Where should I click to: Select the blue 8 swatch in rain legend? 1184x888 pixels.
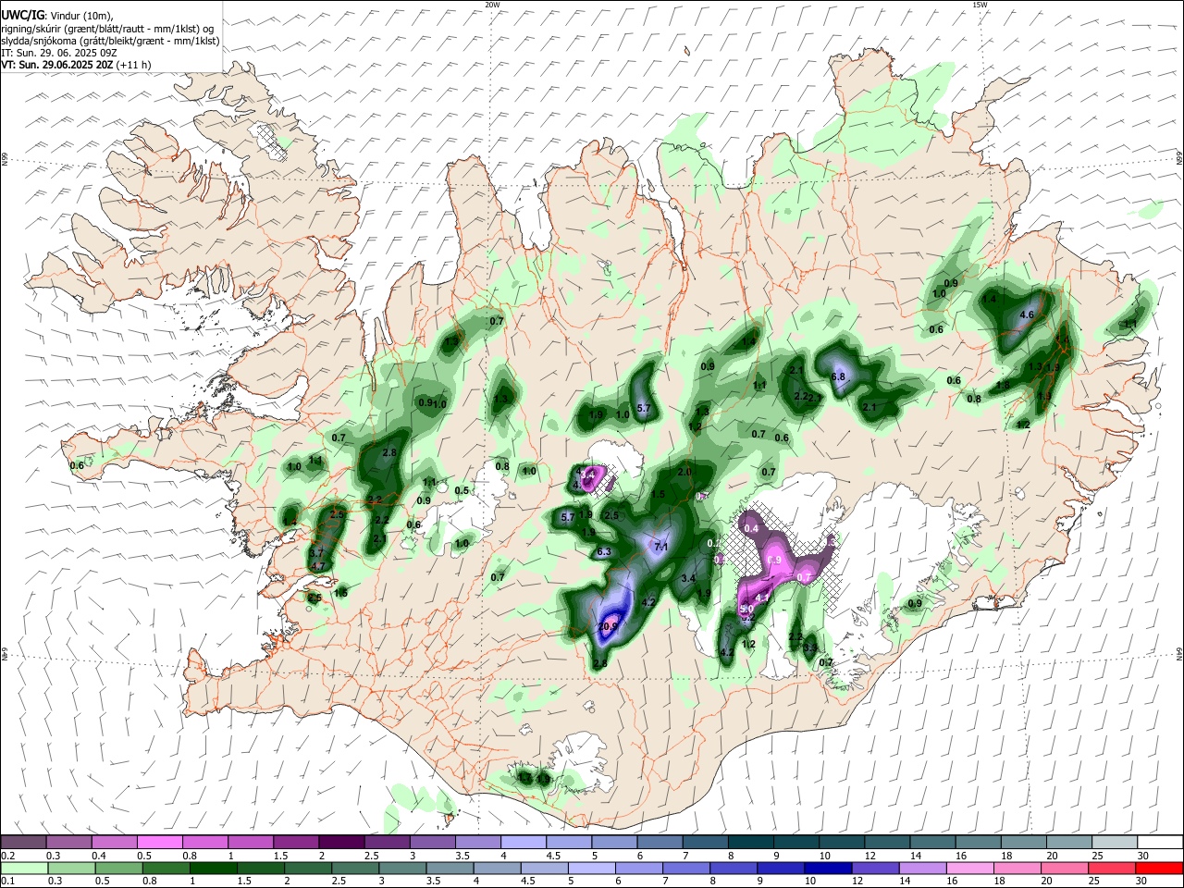click(733, 868)
